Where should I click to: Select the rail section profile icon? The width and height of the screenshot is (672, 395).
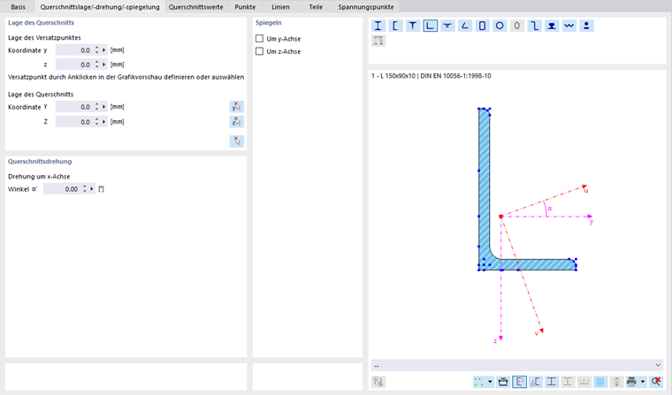click(x=552, y=26)
